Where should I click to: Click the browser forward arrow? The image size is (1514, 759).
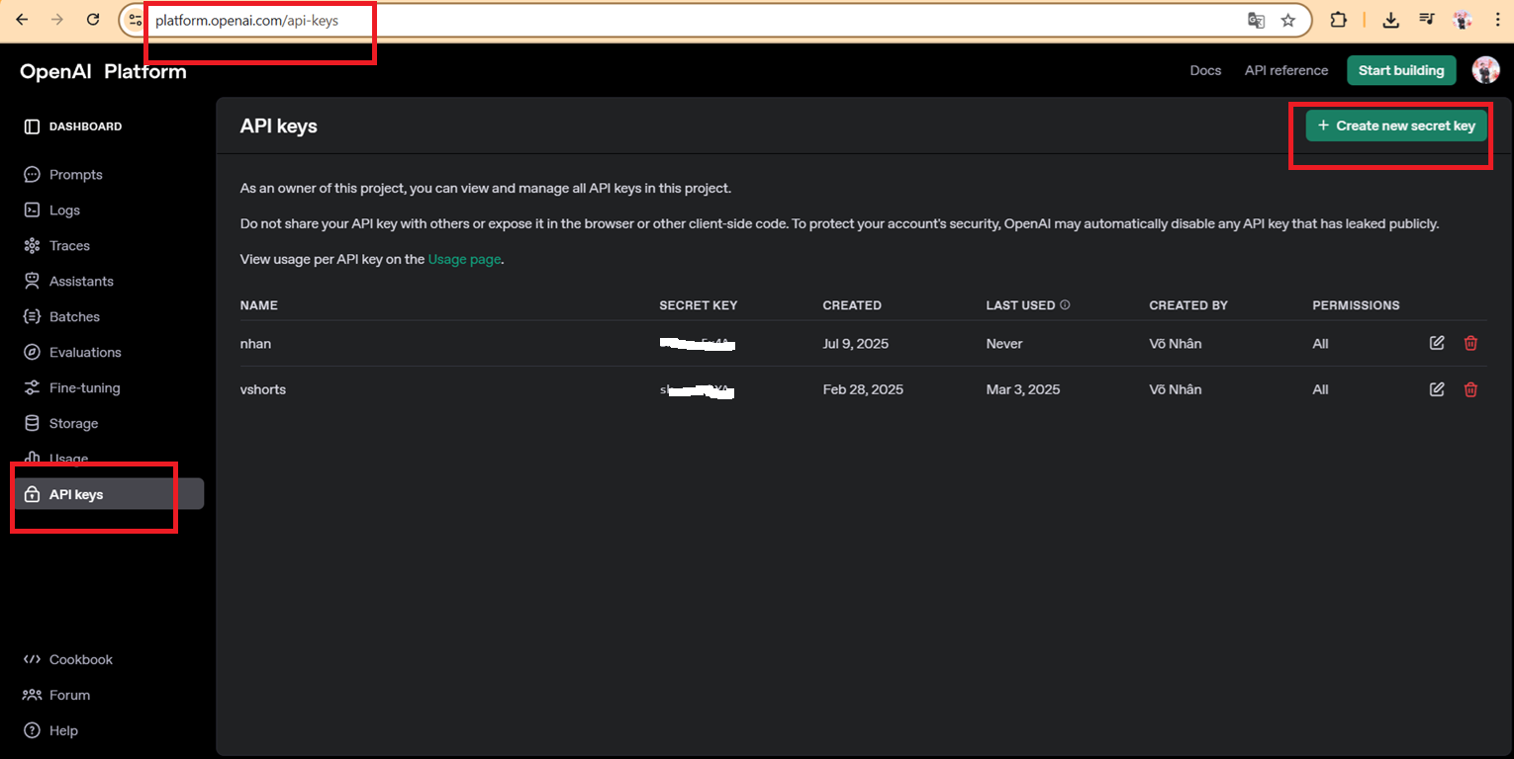click(x=57, y=20)
